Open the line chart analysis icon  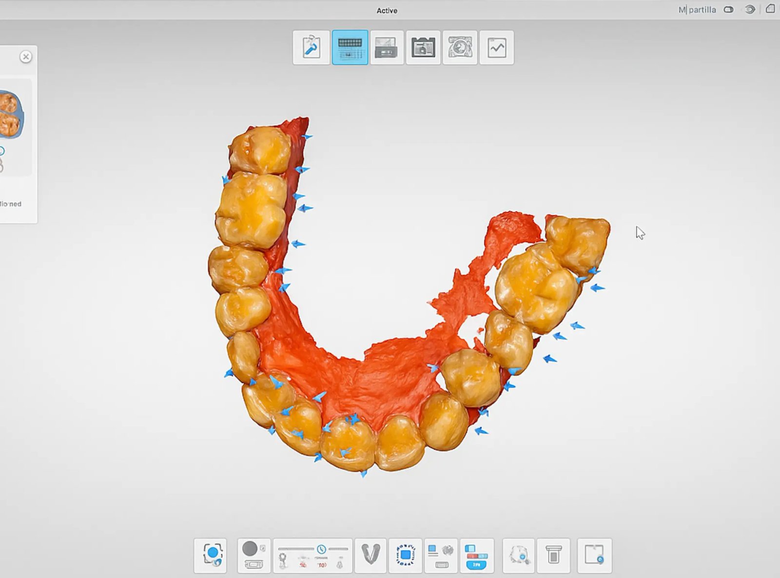tap(496, 48)
